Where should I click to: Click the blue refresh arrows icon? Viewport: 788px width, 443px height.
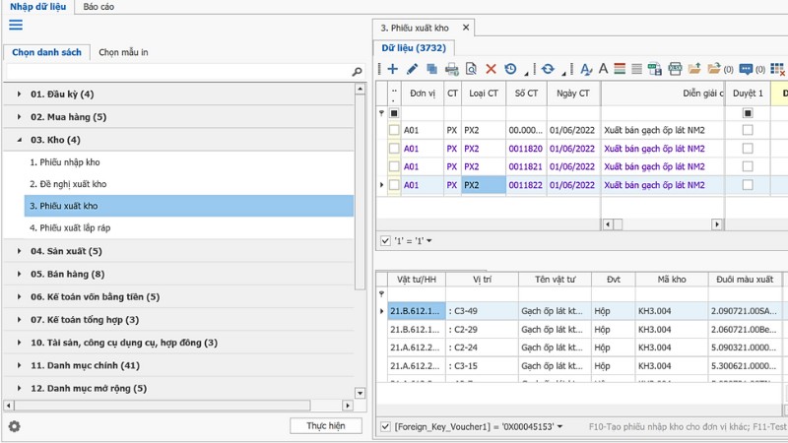[x=548, y=69]
